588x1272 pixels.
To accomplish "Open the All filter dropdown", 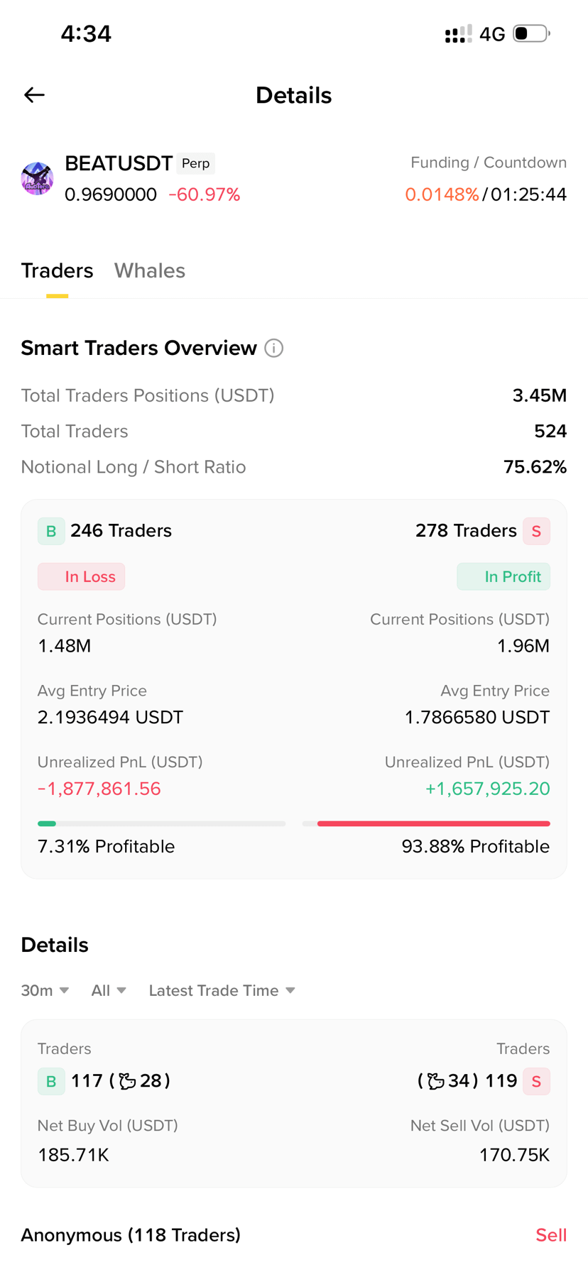I will [x=109, y=990].
